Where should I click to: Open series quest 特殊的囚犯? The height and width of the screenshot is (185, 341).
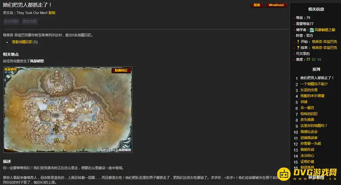(309, 114)
